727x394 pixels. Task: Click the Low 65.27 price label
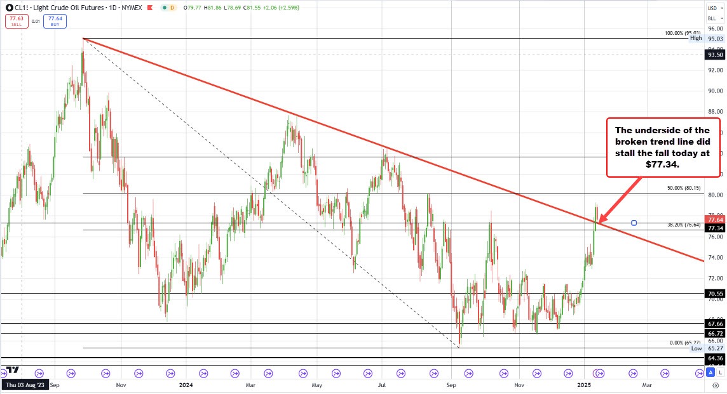[x=707, y=348]
